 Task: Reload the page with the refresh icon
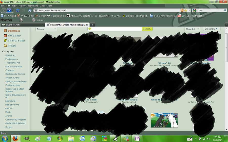[17, 10]
